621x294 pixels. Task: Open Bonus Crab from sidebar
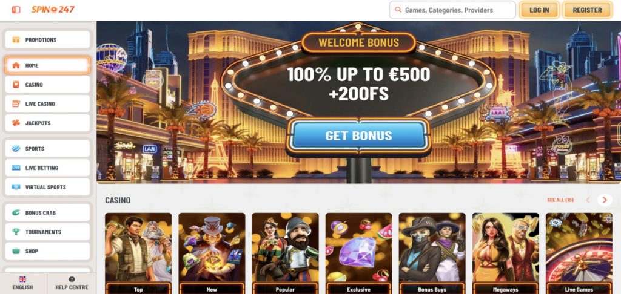(47, 212)
